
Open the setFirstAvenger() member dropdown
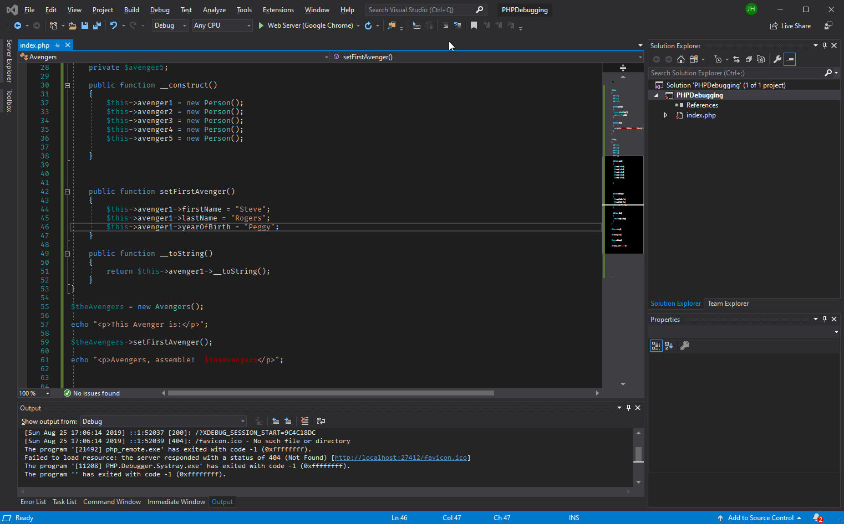coord(487,57)
